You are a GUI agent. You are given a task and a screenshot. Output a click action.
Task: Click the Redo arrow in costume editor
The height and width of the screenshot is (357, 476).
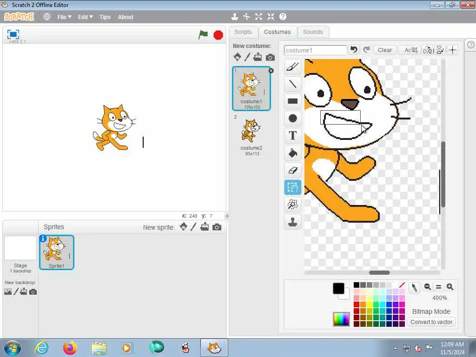pyautogui.click(x=366, y=49)
